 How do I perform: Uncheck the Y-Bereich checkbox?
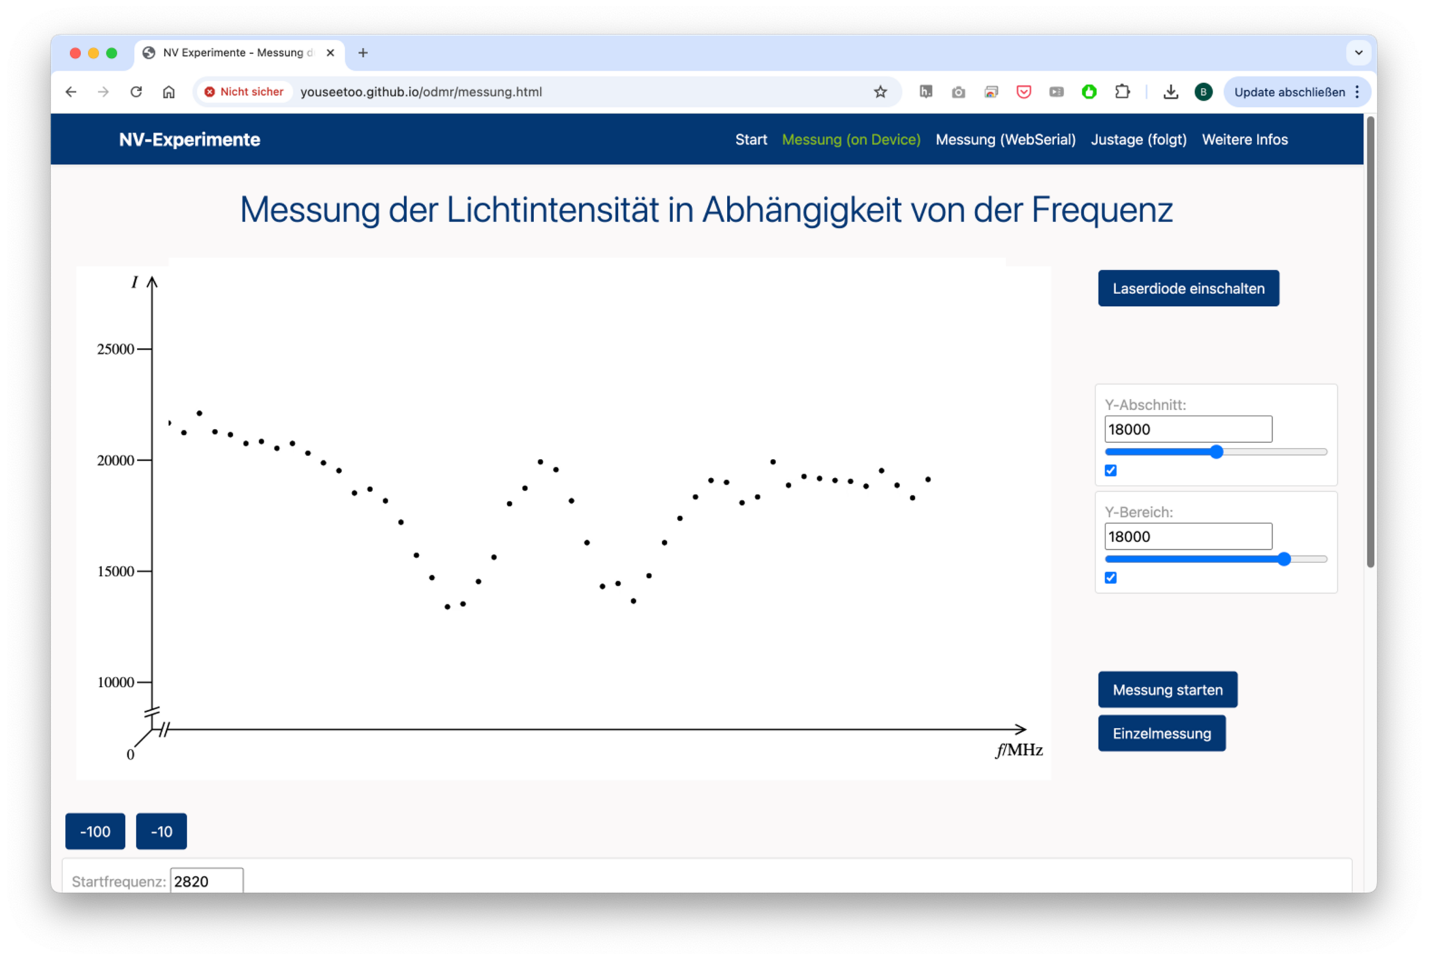click(x=1111, y=578)
